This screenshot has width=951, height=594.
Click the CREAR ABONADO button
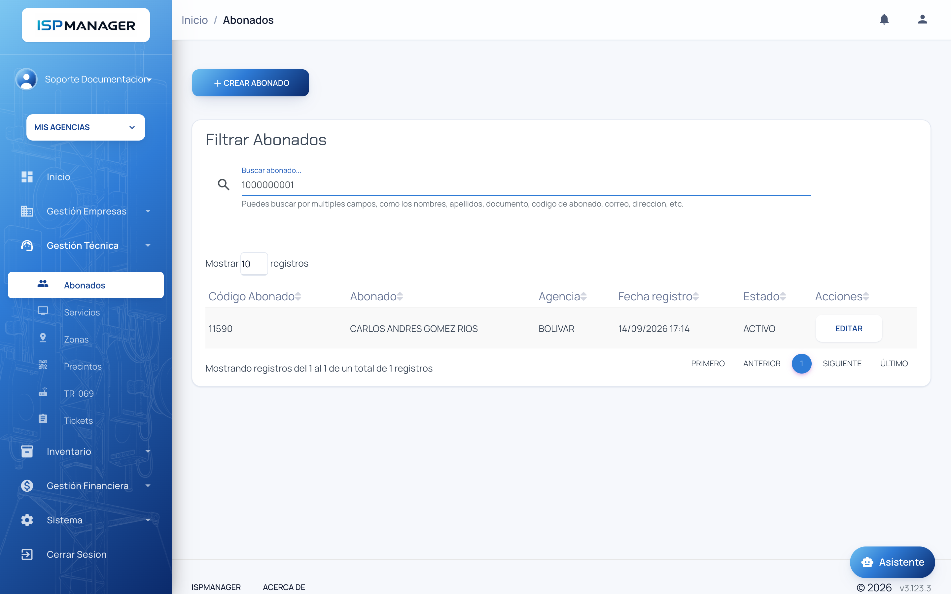250,83
